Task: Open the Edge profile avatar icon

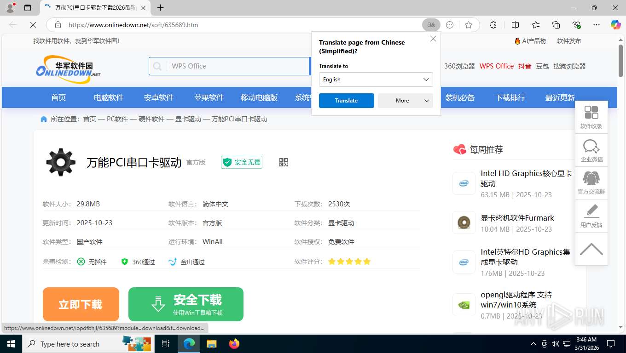Action: coord(10,7)
